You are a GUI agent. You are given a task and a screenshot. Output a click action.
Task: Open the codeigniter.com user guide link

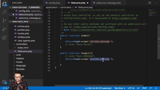click(104, 30)
